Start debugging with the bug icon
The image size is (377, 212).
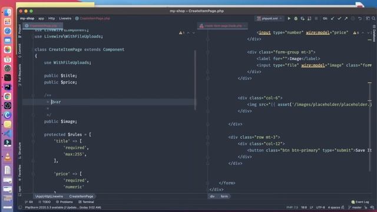pos(296,18)
